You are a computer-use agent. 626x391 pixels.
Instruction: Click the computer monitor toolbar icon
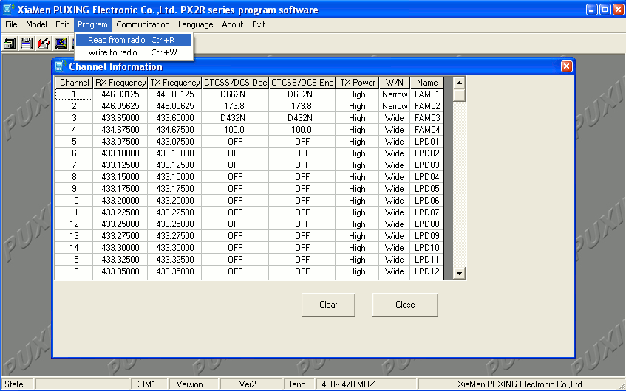click(x=61, y=43)
